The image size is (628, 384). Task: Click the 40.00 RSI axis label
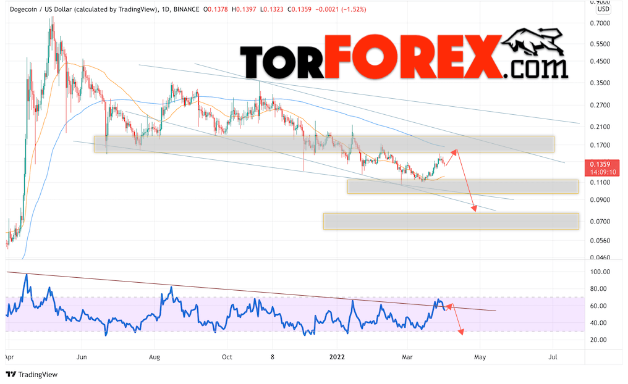point(598,322)
